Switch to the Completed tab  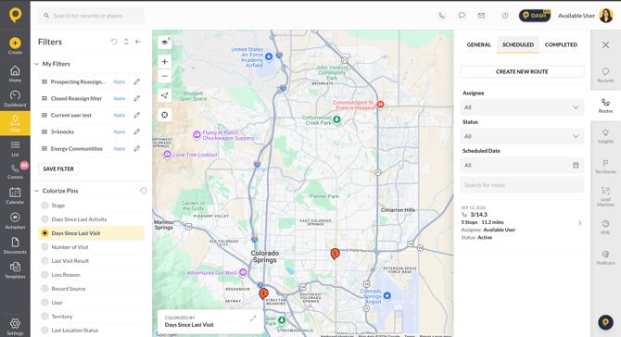point(561,44)
